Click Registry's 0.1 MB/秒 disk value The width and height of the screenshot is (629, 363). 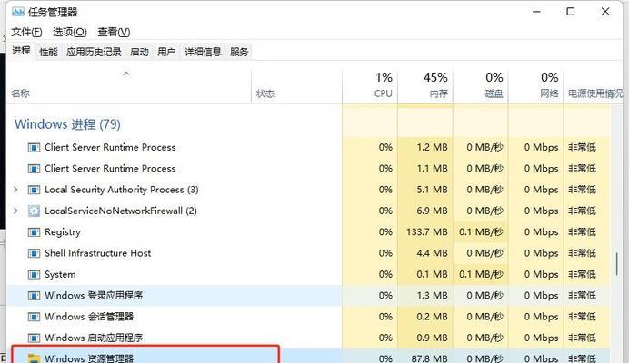pyautogui.click(x=481, y=232)
